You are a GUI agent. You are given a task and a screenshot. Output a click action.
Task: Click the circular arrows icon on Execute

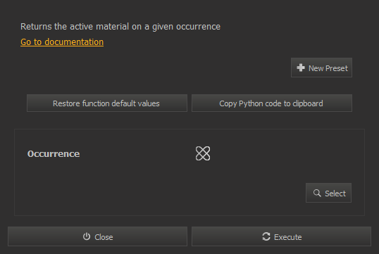[266, 236]
